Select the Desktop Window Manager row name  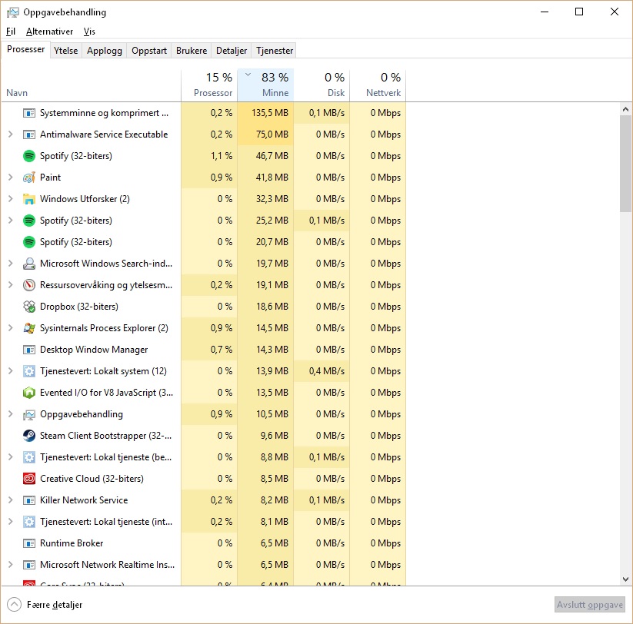coord(94,350)
